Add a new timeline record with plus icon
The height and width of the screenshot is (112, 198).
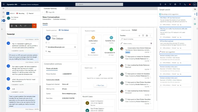[x=139, y=35]
